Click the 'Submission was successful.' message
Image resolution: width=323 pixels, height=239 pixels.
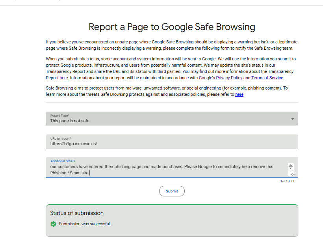(x=85, y=224)
